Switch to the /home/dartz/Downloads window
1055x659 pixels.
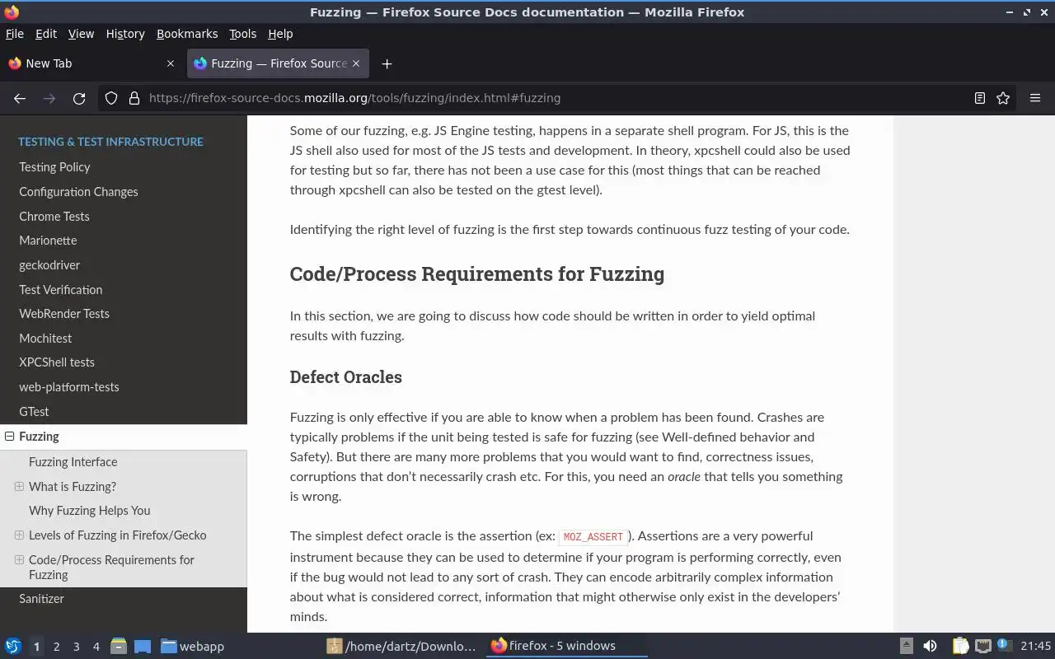coord(401,646)
